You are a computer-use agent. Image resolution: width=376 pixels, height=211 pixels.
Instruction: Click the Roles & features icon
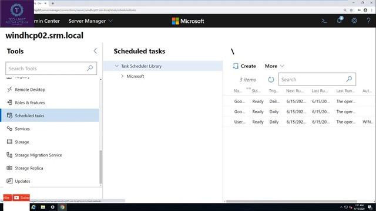9,103
